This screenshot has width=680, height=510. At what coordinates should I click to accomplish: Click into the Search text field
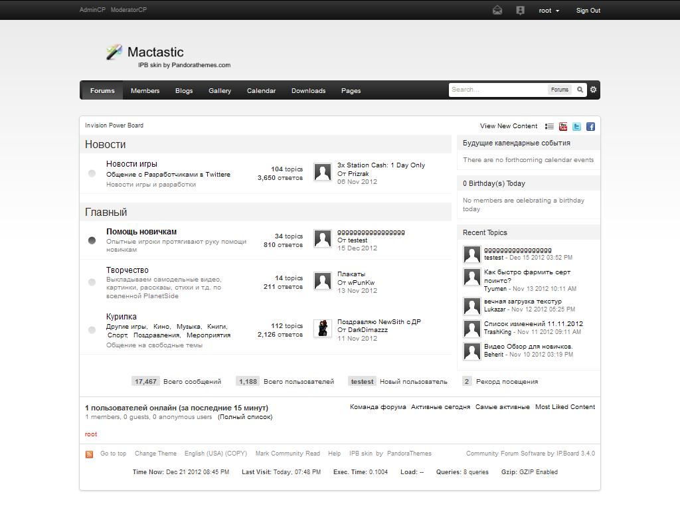498,90
